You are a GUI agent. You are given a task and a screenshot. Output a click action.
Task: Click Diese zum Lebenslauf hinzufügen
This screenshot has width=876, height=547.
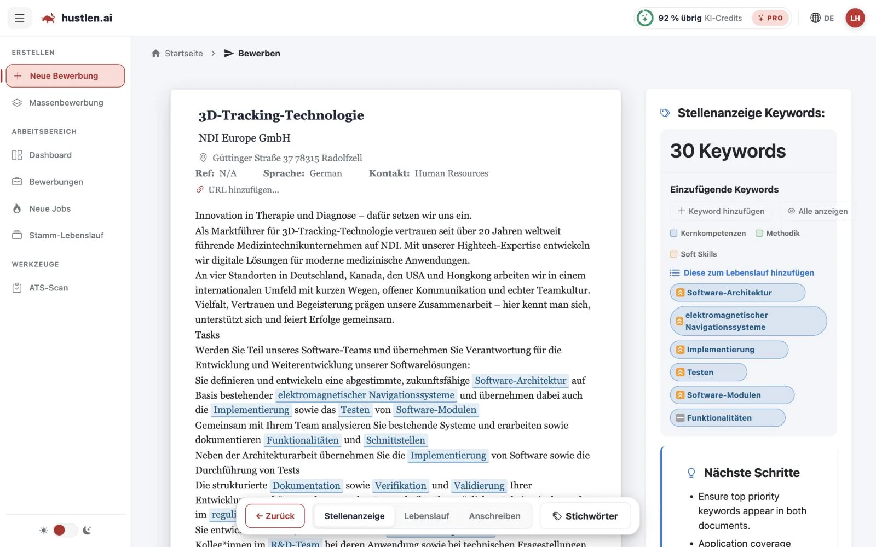(742, 273)
